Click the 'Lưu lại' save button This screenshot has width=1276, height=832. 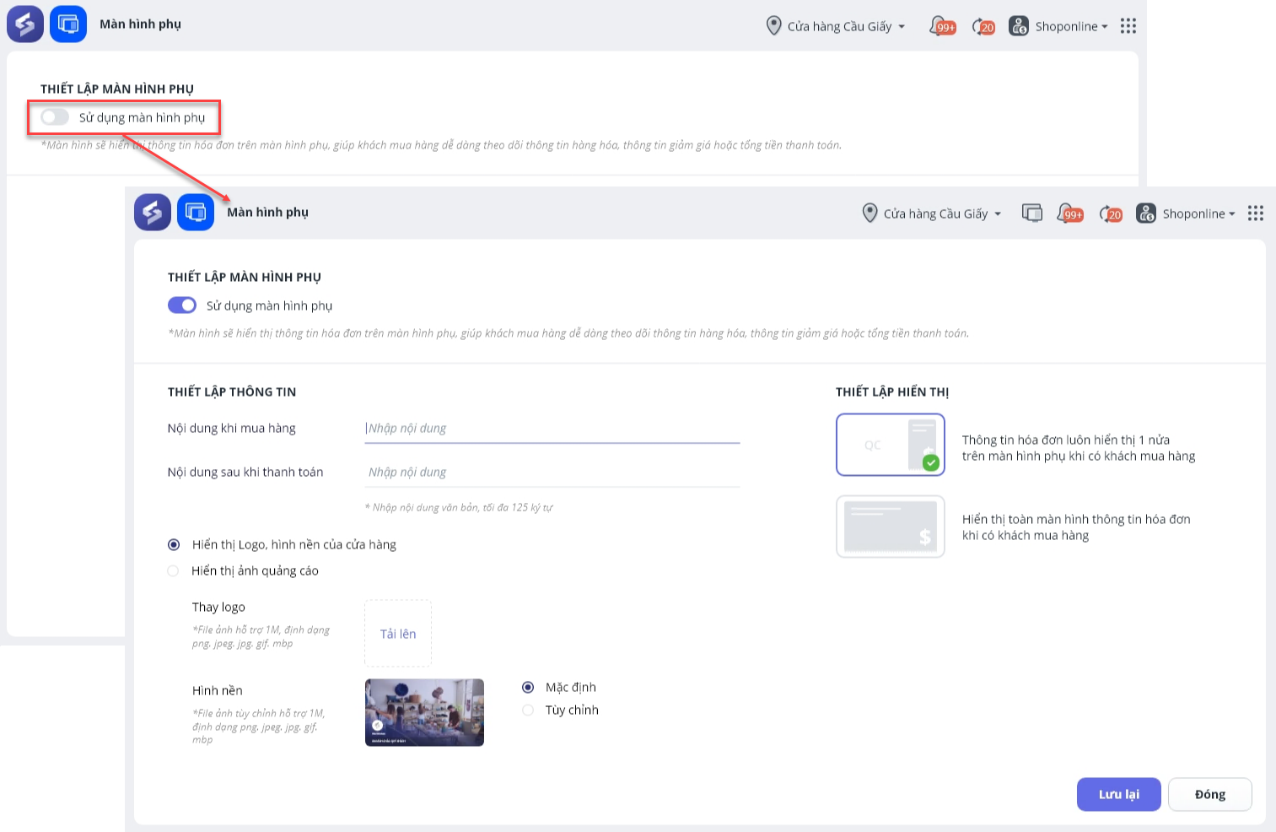[1119, 794]
